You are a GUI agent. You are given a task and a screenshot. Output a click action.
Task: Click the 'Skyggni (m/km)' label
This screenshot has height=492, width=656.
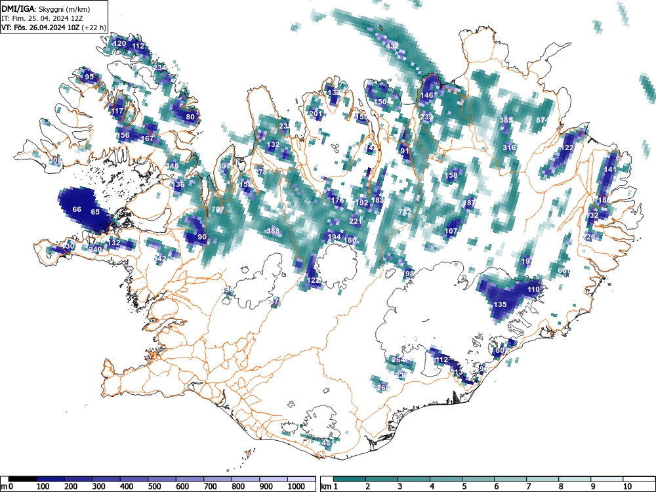pyautogui.click(x=64, y=9)
